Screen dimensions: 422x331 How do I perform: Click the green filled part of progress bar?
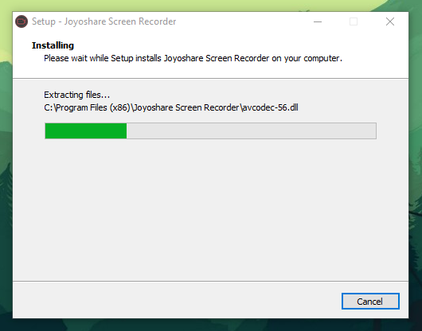coord(86,131)
